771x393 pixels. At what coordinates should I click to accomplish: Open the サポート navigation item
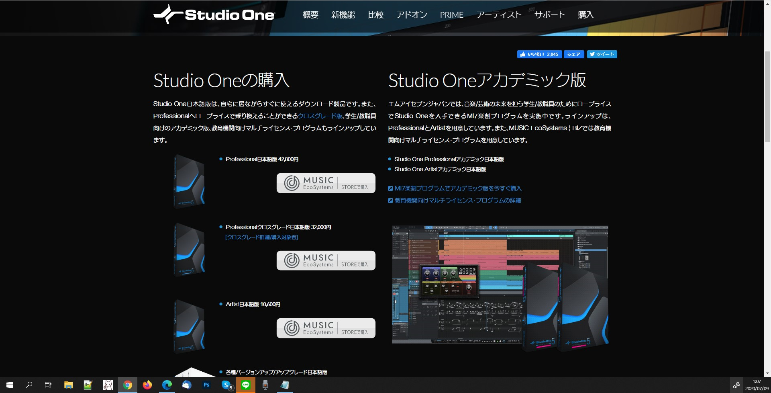pos(550,15)
